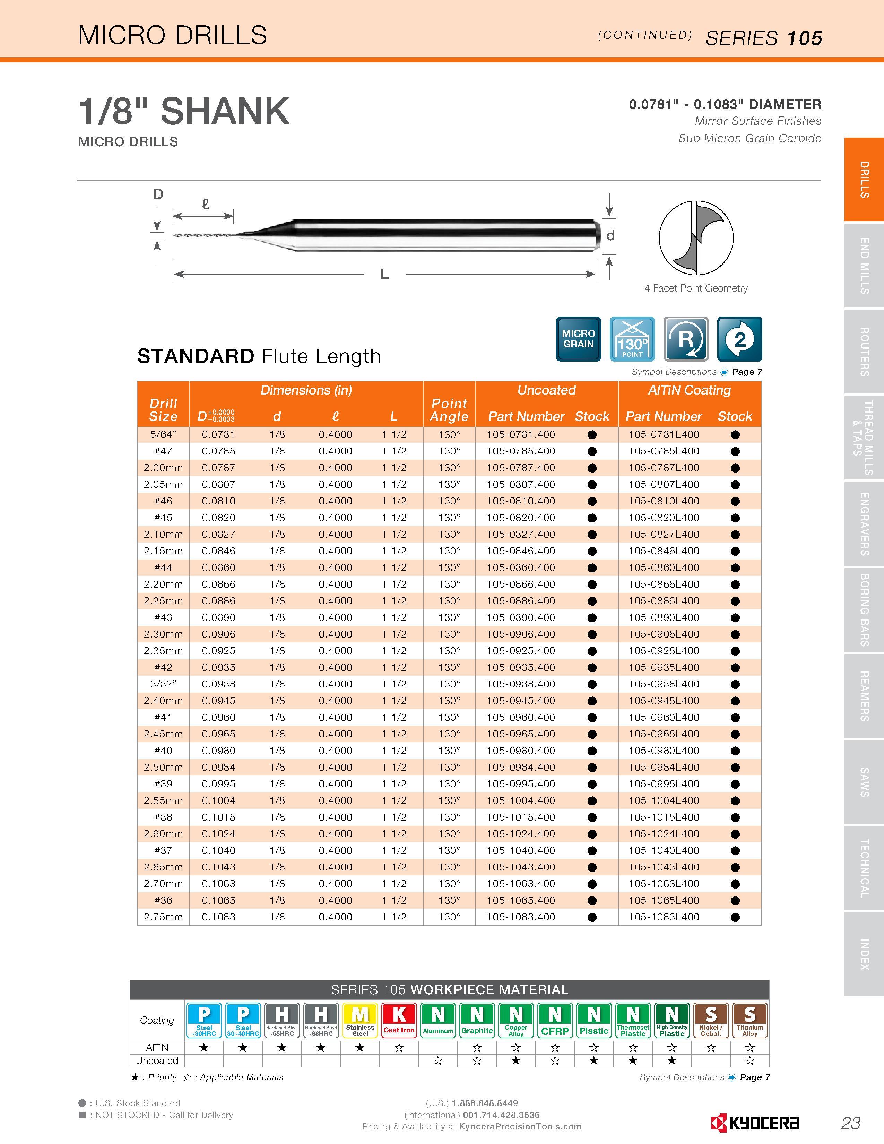Click part number 105-1040L400

pos(664,851)
